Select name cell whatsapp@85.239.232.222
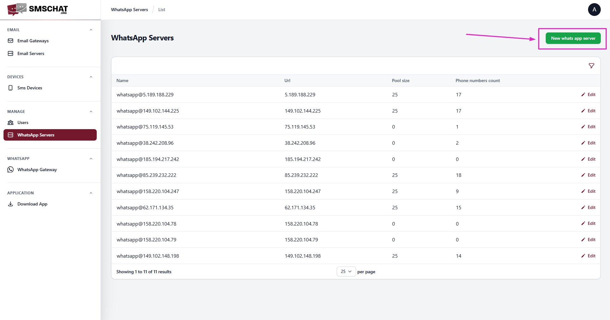 point(146,175)
